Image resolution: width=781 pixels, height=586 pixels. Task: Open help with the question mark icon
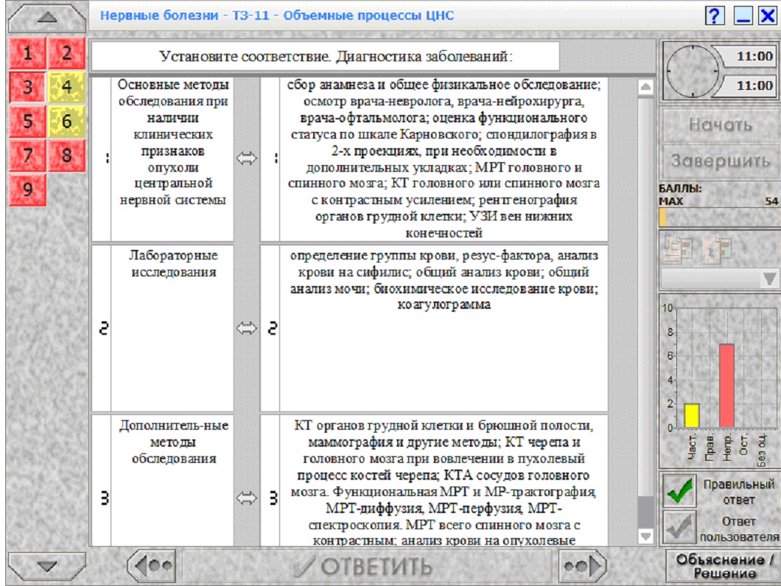(715, 16)
